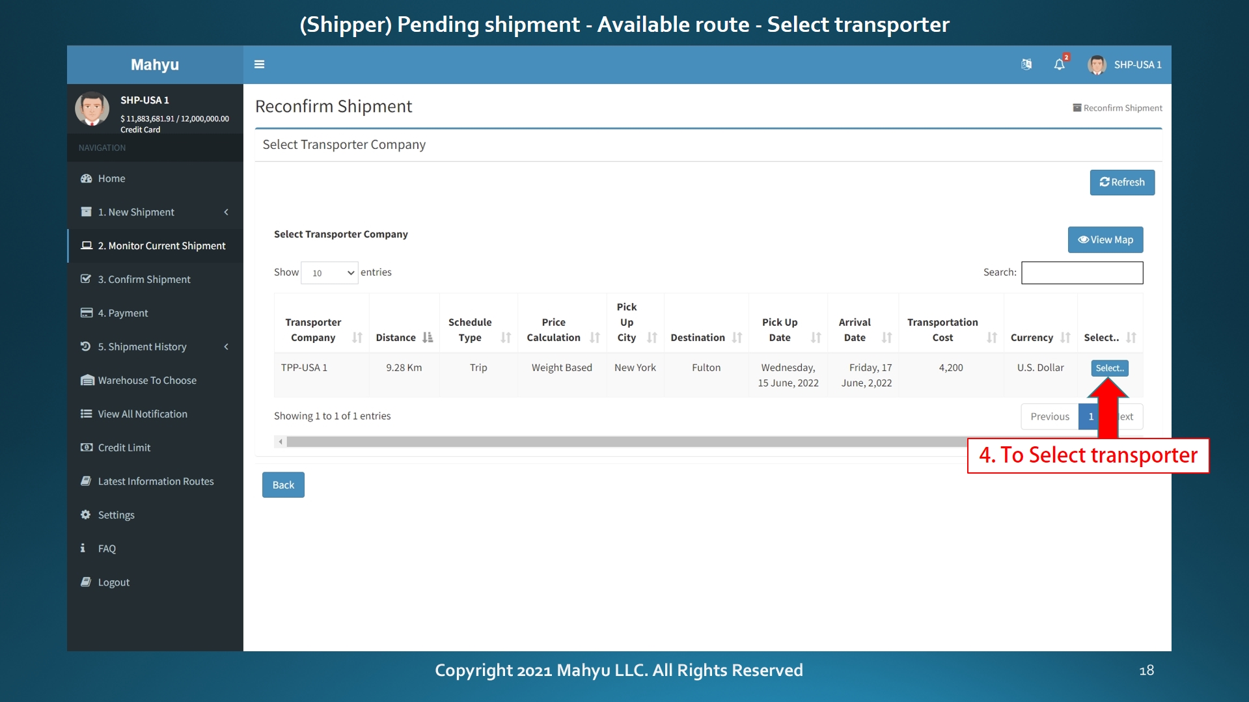Click the Fulton destination cell

coord(706,375)
